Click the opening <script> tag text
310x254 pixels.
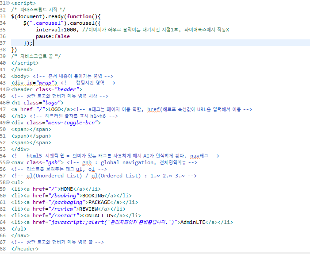(x=23, y=3)
